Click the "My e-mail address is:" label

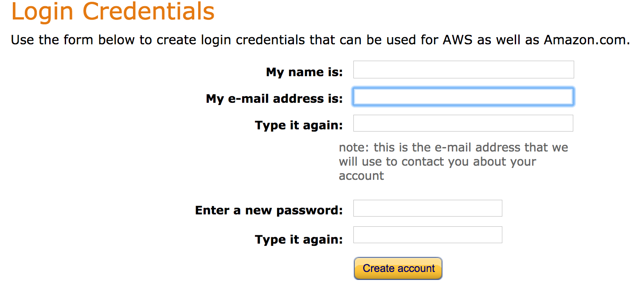(274, 98)
